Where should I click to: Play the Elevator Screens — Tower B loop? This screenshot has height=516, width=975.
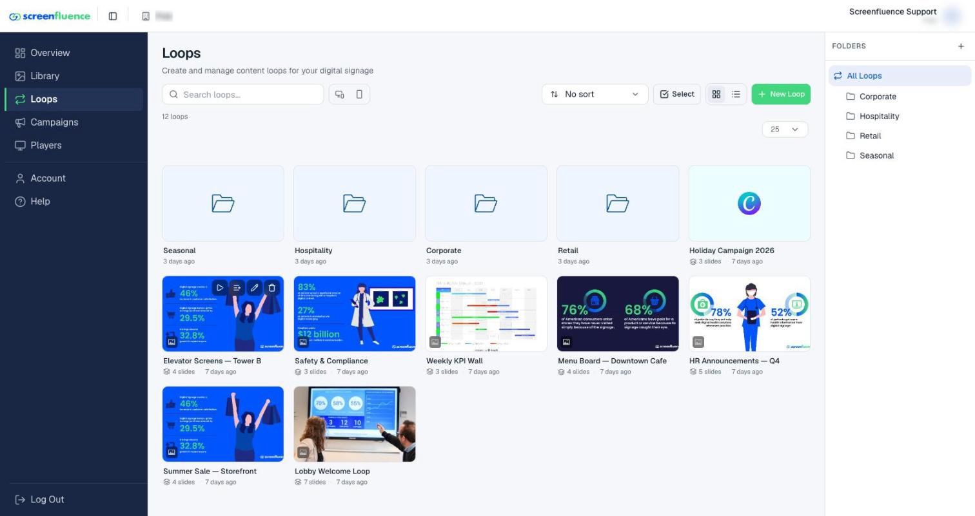tap(220, 288)
